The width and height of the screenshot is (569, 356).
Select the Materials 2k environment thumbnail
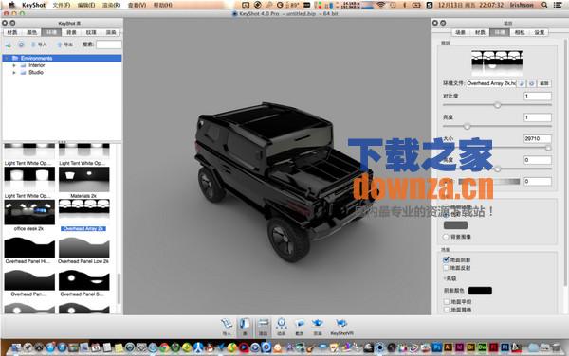pos(83,179)
